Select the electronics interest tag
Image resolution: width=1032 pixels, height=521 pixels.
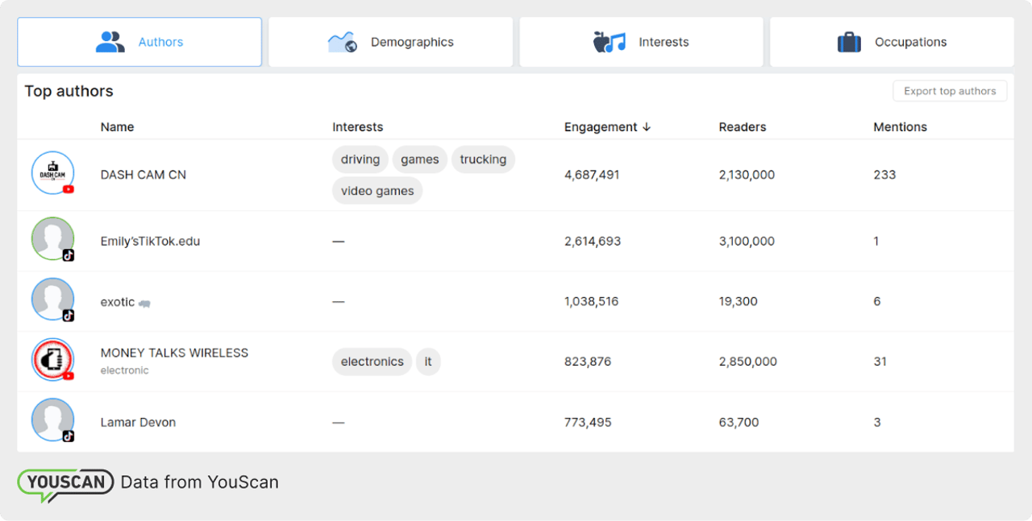point(372,362)
